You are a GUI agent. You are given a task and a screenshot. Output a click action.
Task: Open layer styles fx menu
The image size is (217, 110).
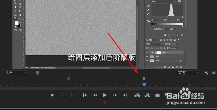(x=161, y=67)
